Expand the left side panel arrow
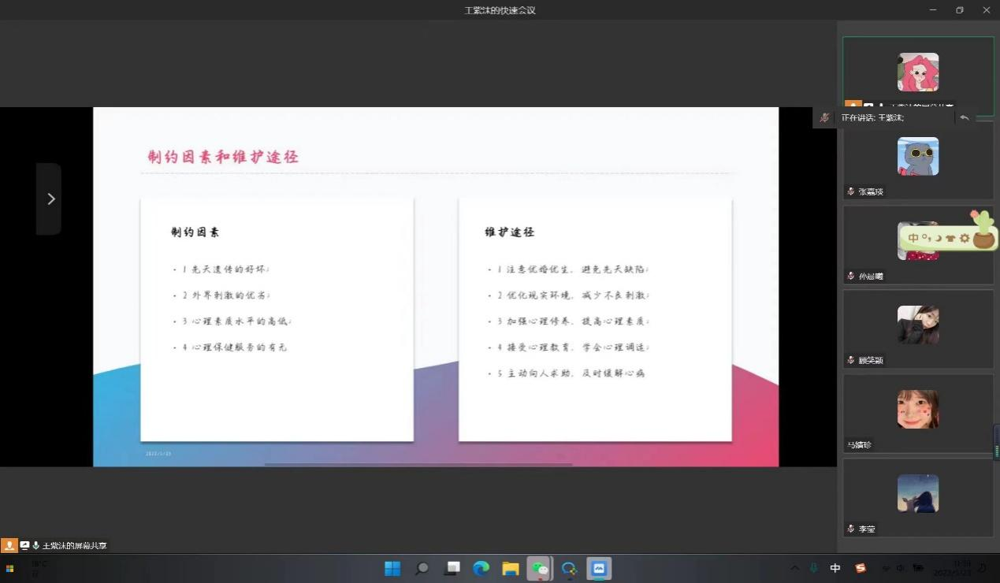This screenshot has height=583, width=1000. click(50, 199)
